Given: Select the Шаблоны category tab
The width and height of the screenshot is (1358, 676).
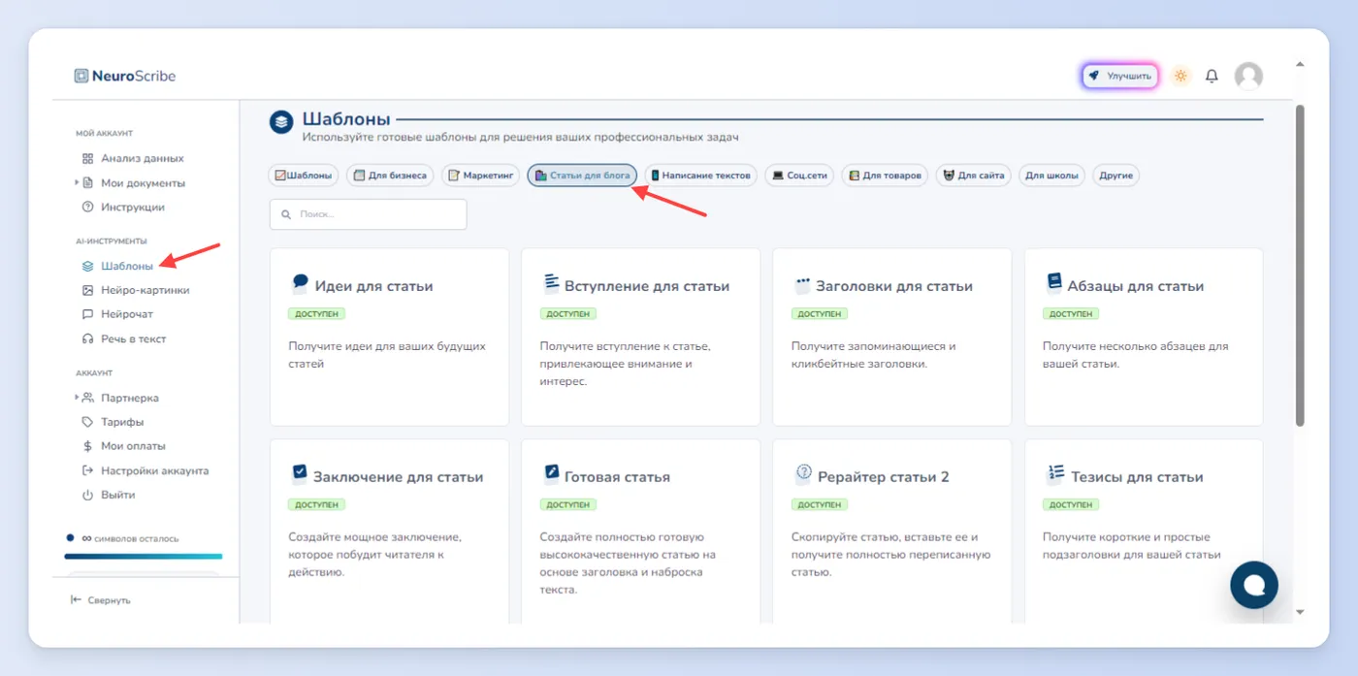Looking at the screenshot, I should tap(304, 176).
